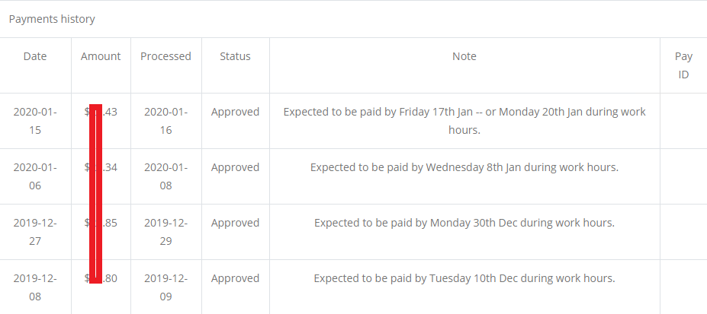Screen dimensions: 707x314
Task: Select the note about Tuesday 10th Dec
Action: (464, 278)
